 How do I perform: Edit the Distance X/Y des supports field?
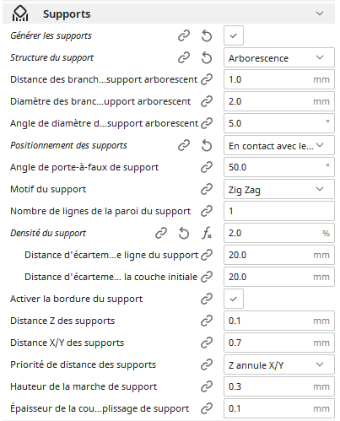(x=279, y=343)
